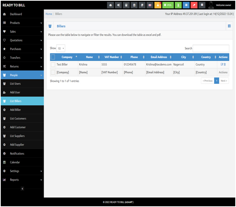Image resolution: width=236 pixels, height=207 pixels.
Task: Click the [Email Address] filter field
Action: tap(159, 72)
